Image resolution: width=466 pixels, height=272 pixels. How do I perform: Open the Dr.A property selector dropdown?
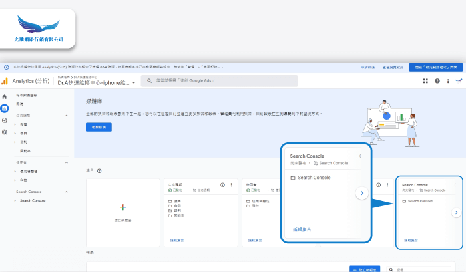tap(134, 83)
